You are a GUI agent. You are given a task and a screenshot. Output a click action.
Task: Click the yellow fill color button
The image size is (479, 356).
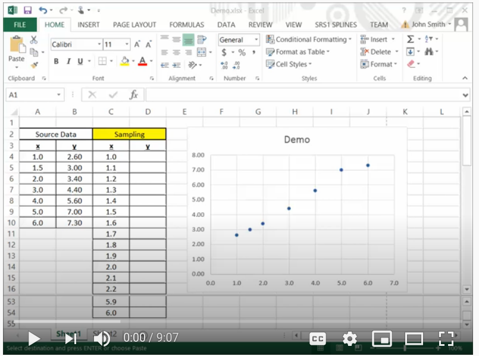click(124, 62)
